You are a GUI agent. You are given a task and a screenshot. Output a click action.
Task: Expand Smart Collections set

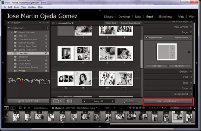[x=11, y=32]
